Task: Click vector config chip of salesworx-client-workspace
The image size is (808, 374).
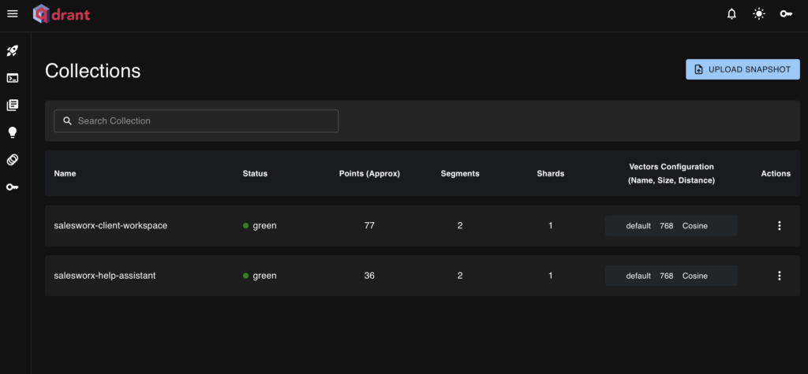Action: [671, 226]
